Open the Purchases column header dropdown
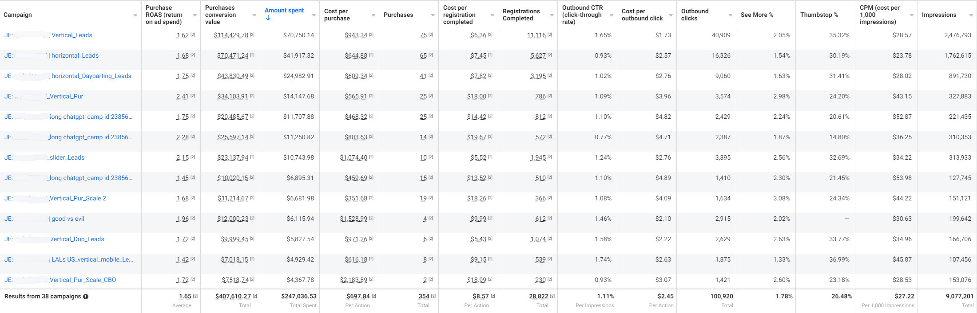This screenshot has width=977, height=313. 433,16
